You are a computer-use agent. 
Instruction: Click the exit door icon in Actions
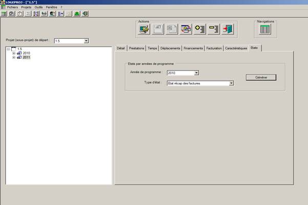[x=228, y=29]
